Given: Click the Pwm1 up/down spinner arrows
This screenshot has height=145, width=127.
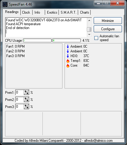Looking at the screenshot, I should 26,92.
